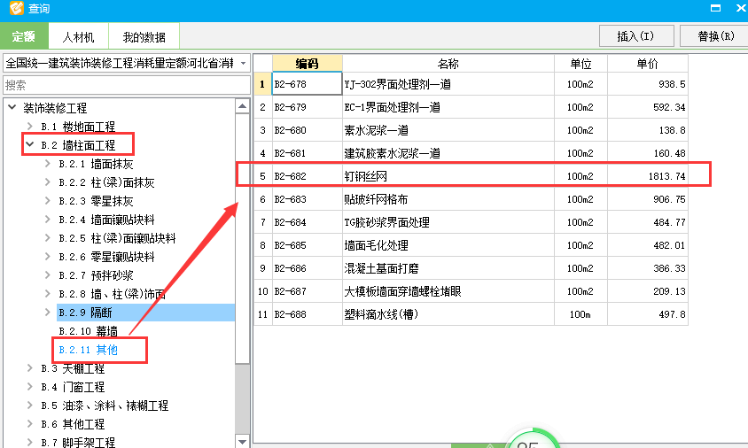Expand B.2.3 零星抹灰 node arrow
Viewport: 748px width, 448px height.
pos(48,201)
